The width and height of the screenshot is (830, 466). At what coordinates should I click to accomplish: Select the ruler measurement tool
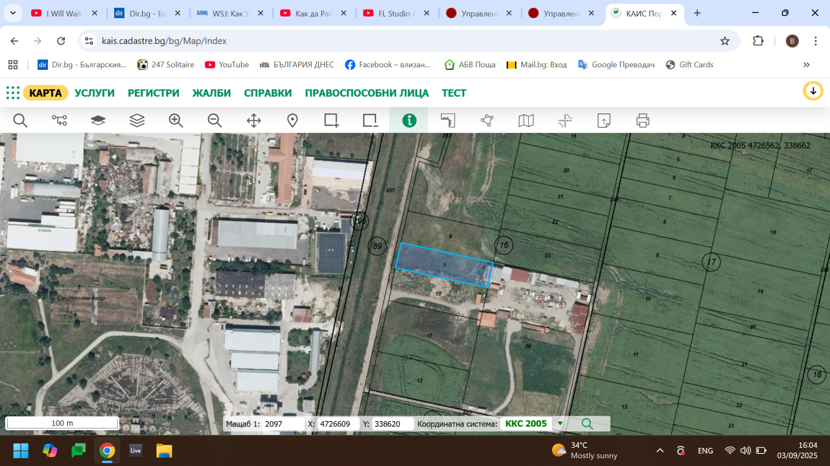448,120
